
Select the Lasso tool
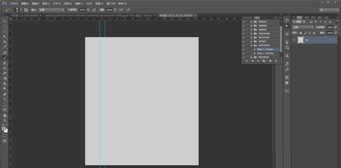coord(5,31)
